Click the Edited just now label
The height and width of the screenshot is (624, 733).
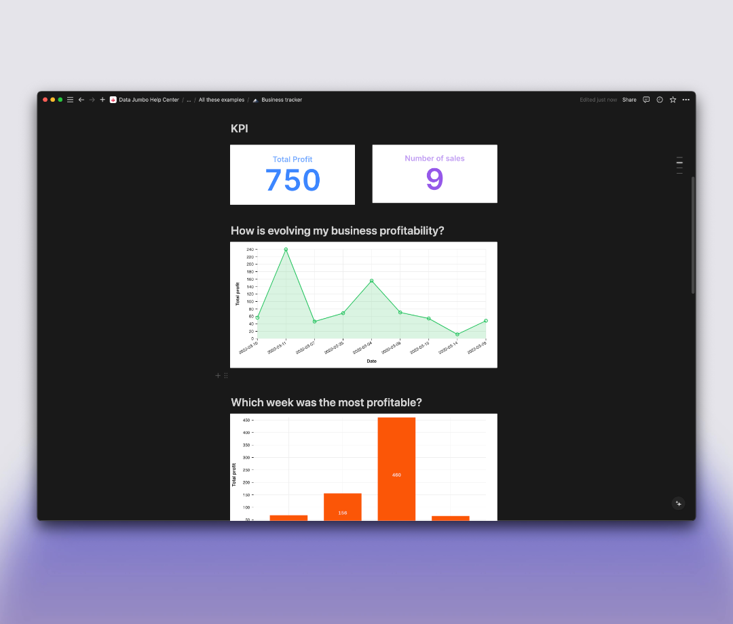(x=599, y=100)
